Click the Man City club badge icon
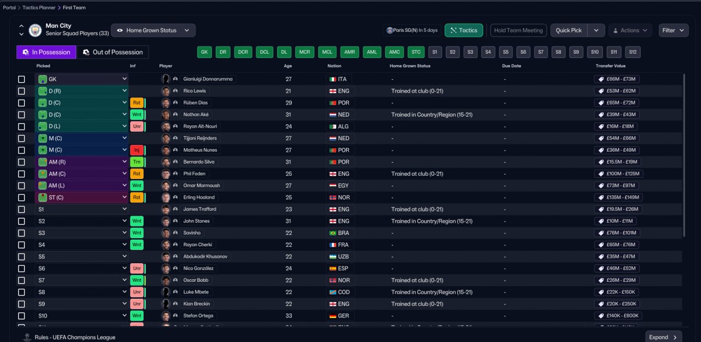701x342 pixels. click(x=35, y=30)
